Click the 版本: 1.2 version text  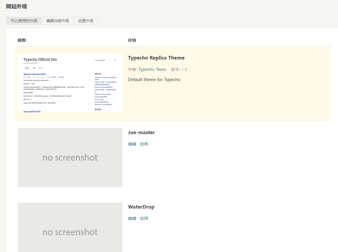tap(179, 69)
